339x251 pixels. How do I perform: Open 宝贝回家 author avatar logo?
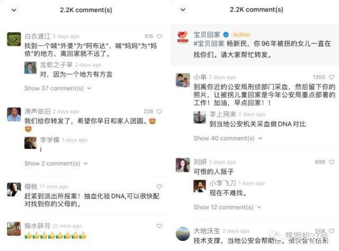[183, 37]
